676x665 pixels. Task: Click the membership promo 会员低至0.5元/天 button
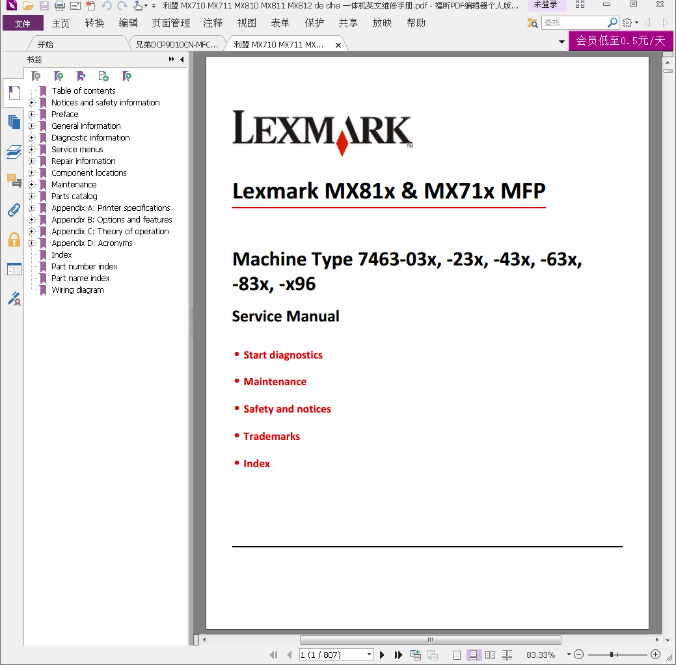tap(621, 40)
